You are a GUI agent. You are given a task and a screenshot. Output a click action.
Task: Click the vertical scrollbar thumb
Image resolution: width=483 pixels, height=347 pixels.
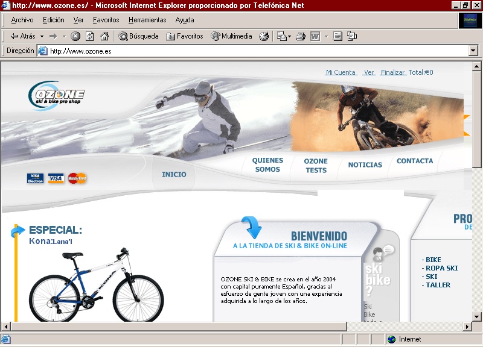(476, 119)
